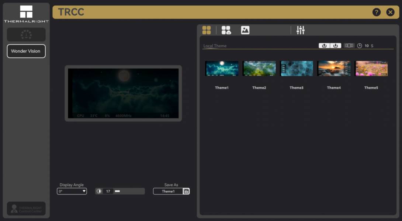Choose the Theme5 flower thumbnail
The height and width of the screenshot is (221, 402).
pos(371,69)
